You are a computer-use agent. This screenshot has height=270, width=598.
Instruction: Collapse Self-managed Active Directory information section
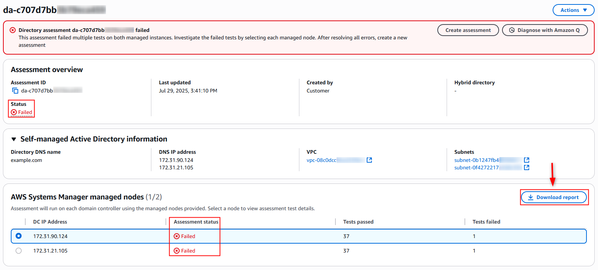[14, 139]
